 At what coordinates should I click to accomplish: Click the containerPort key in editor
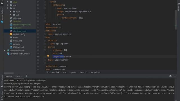coord(69,18)
